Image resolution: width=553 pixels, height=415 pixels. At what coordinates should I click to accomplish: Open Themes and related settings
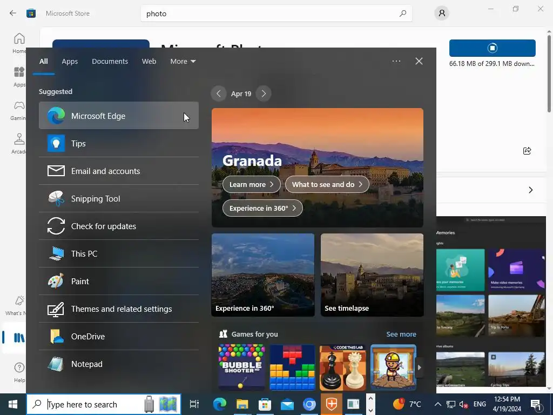pos(118,309)
